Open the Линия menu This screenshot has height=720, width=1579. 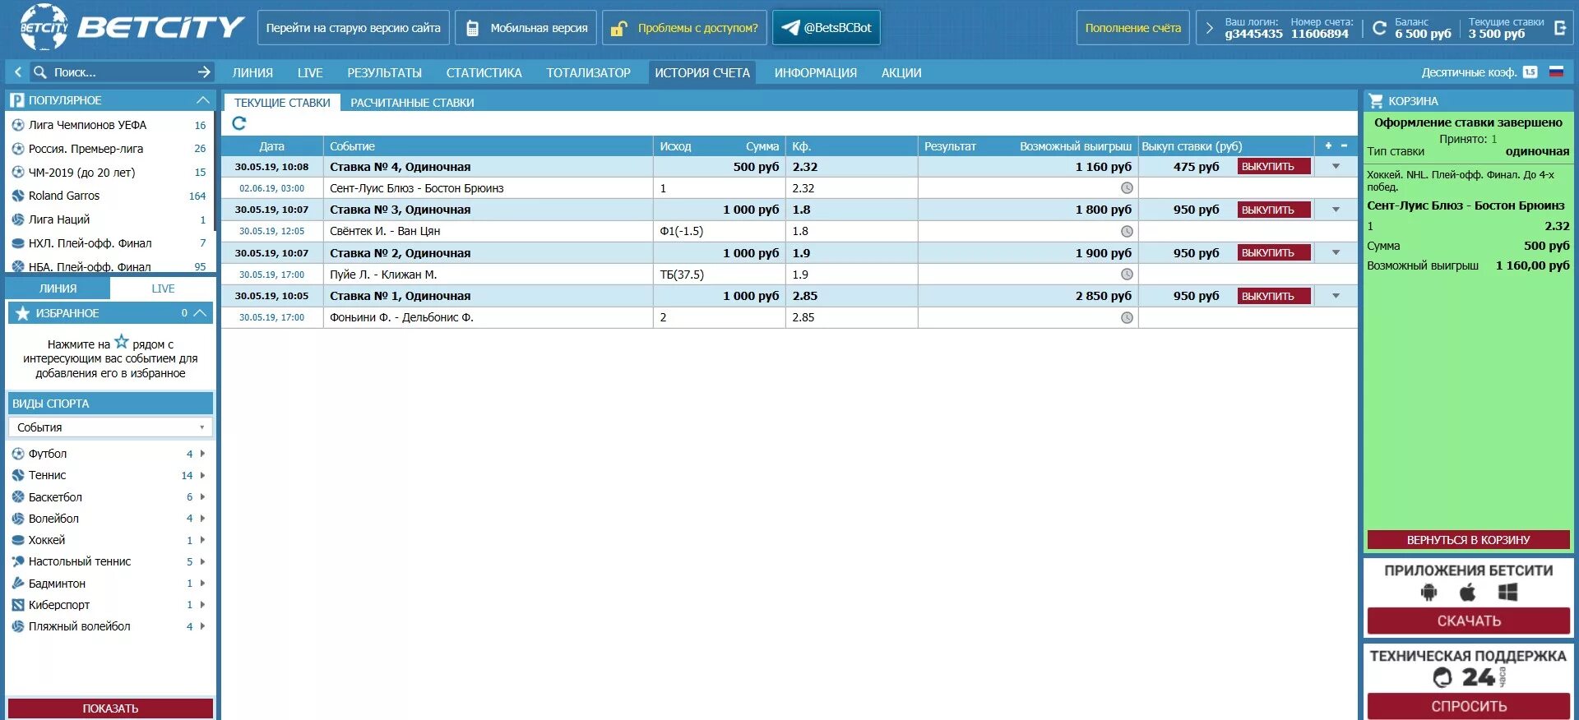(x=252, y=73)
